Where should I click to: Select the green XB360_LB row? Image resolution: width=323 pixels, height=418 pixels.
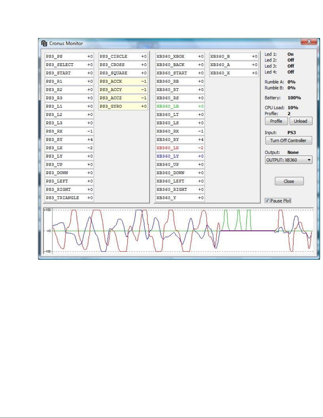click(180, 106)
